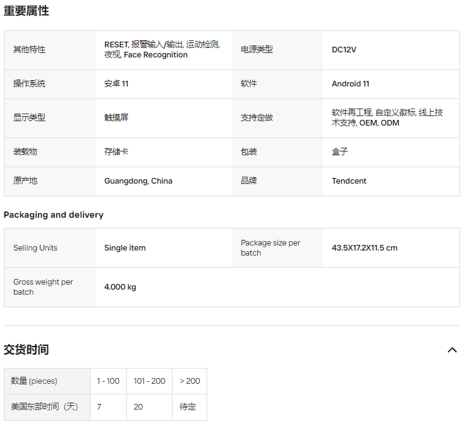Select the 安卓 11 value

tap(116, 83)
